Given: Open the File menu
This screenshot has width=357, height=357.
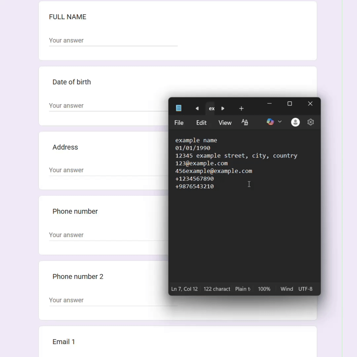Looking at the screenshot, I should [179, 122].
